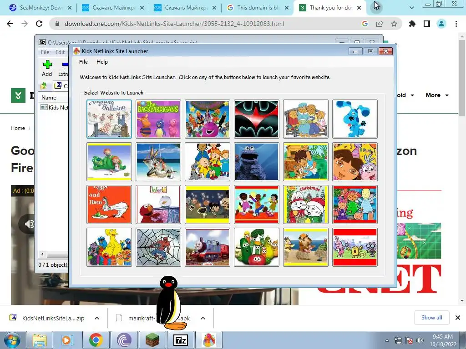The width and height of the screenshot is (466, 349).
Task: Open Chrome profile avatar
Action: click(x=441, y=24)
